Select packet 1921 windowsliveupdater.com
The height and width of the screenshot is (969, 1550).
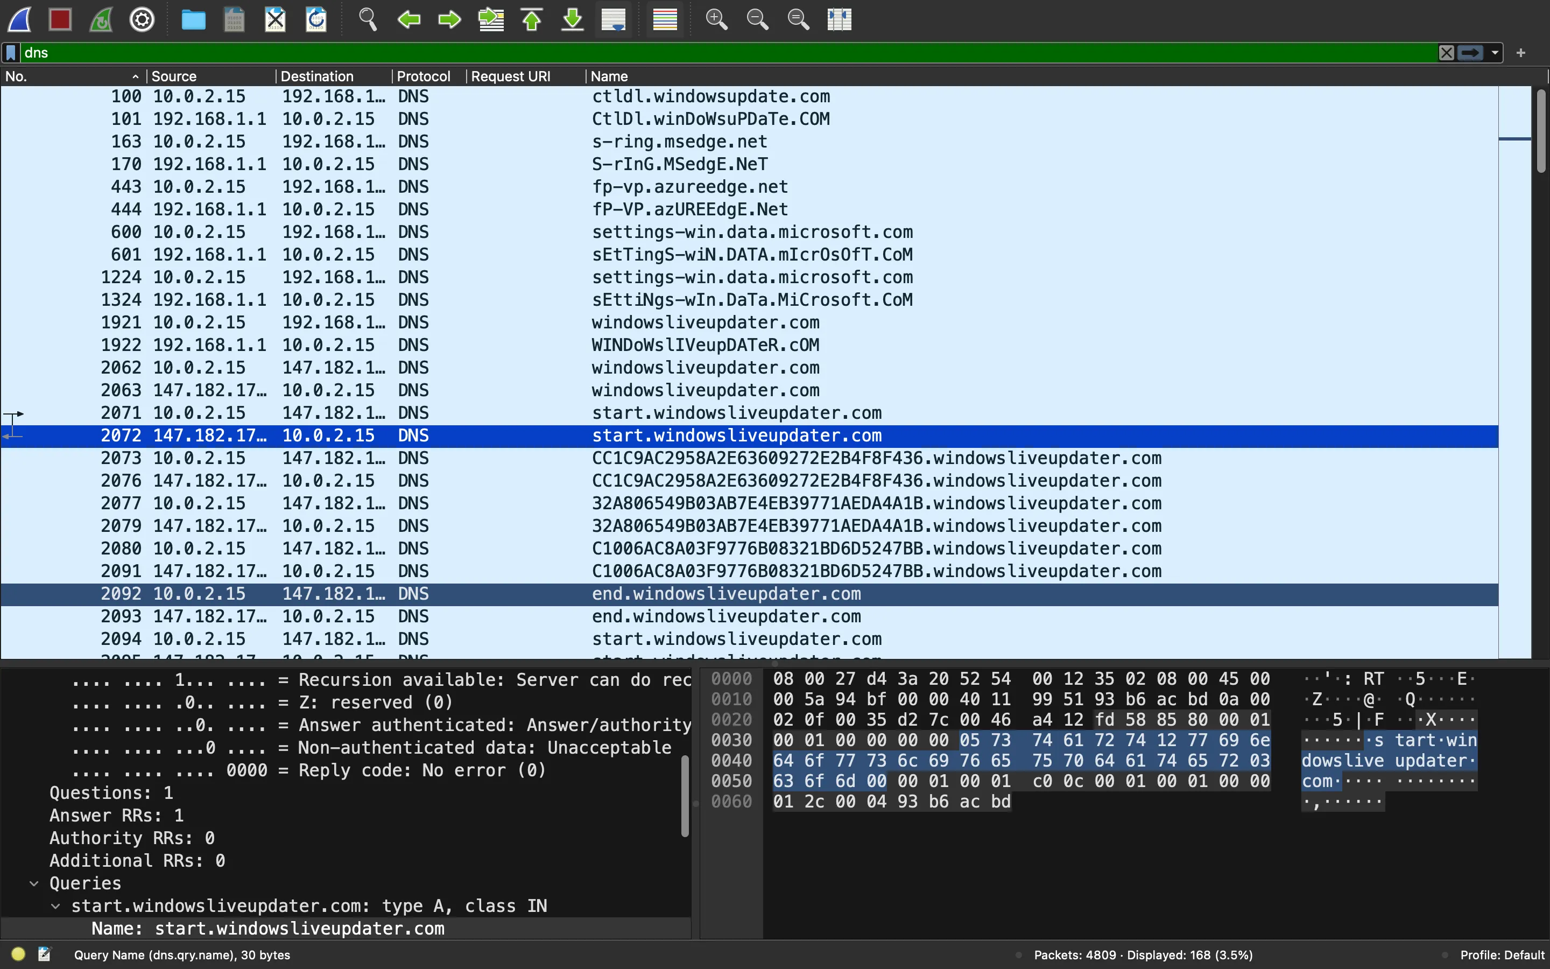749,322
